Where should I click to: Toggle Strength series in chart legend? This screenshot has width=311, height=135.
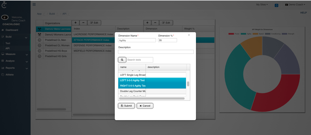tap(288, 34)
